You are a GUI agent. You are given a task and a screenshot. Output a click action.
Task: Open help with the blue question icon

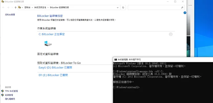click(185, 13)
